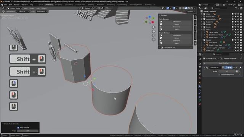Screen dimensions: 244x137
Task: Adjust Shade Auto Smooth angle slider
Action: (28, 131)
